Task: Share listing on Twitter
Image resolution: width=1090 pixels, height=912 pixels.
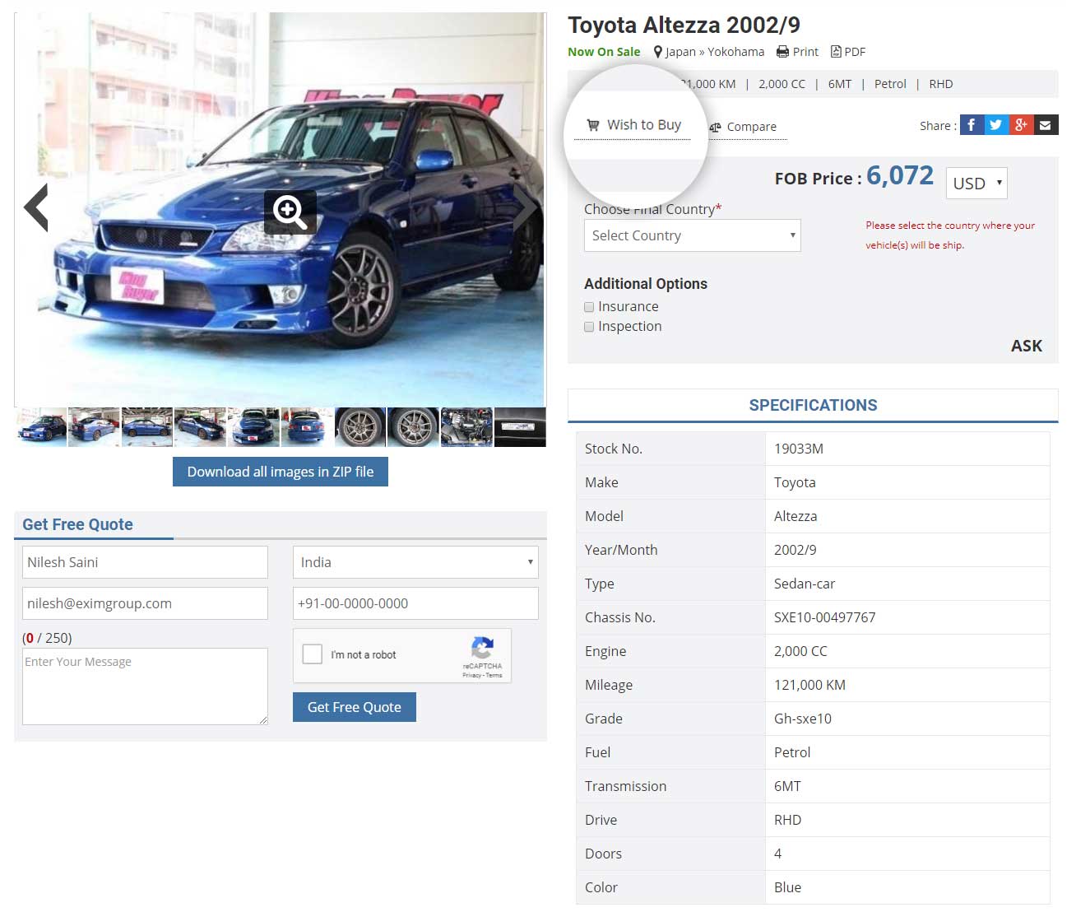Action: click(x=996, y=125)
